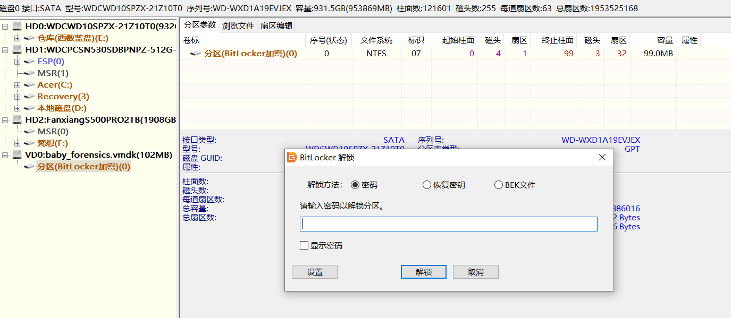Click the 本地磁盘(D:) partition icon
Image resolution: width=731 pixels, height=318 pixels.
click(29, 108)
